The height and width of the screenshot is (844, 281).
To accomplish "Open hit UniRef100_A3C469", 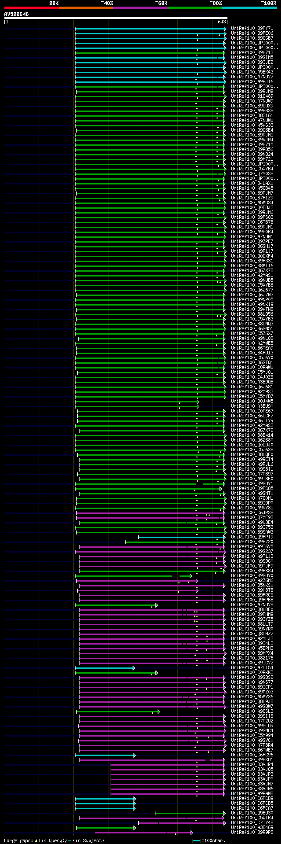I will [x=252, y=828].
